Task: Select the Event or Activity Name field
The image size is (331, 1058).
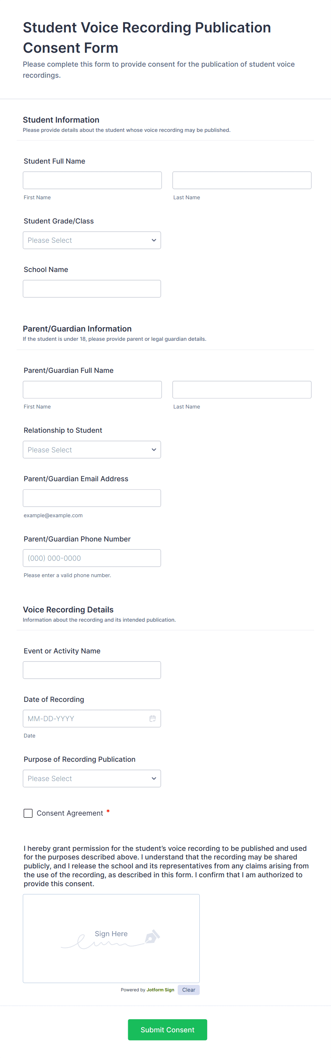Action: pos(91,670)
